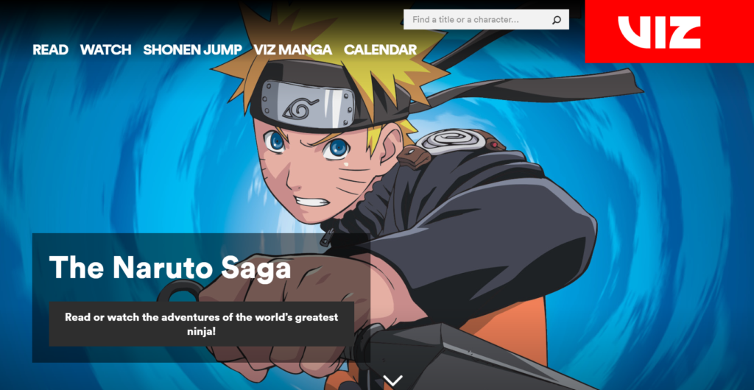Screen dimensions: 754x390
Task: Go to SHONEN JUMP section
Action: 192,49
